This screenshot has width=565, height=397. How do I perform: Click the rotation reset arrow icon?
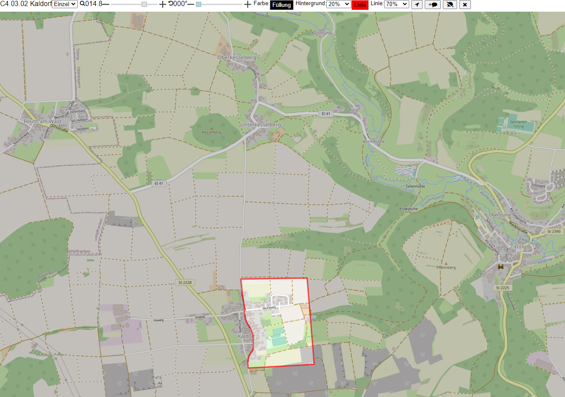[x=170, y=4]
